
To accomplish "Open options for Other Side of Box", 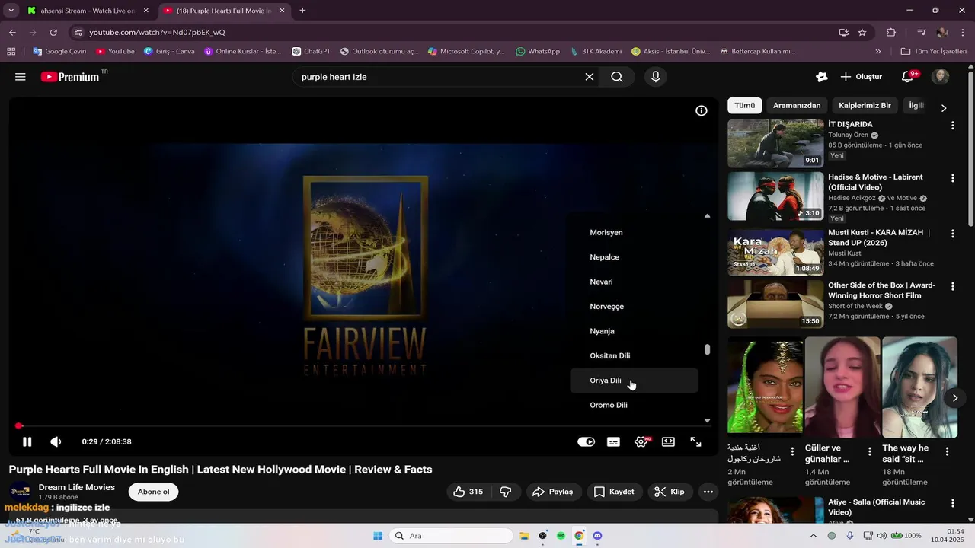I will (x=952, y=286).
